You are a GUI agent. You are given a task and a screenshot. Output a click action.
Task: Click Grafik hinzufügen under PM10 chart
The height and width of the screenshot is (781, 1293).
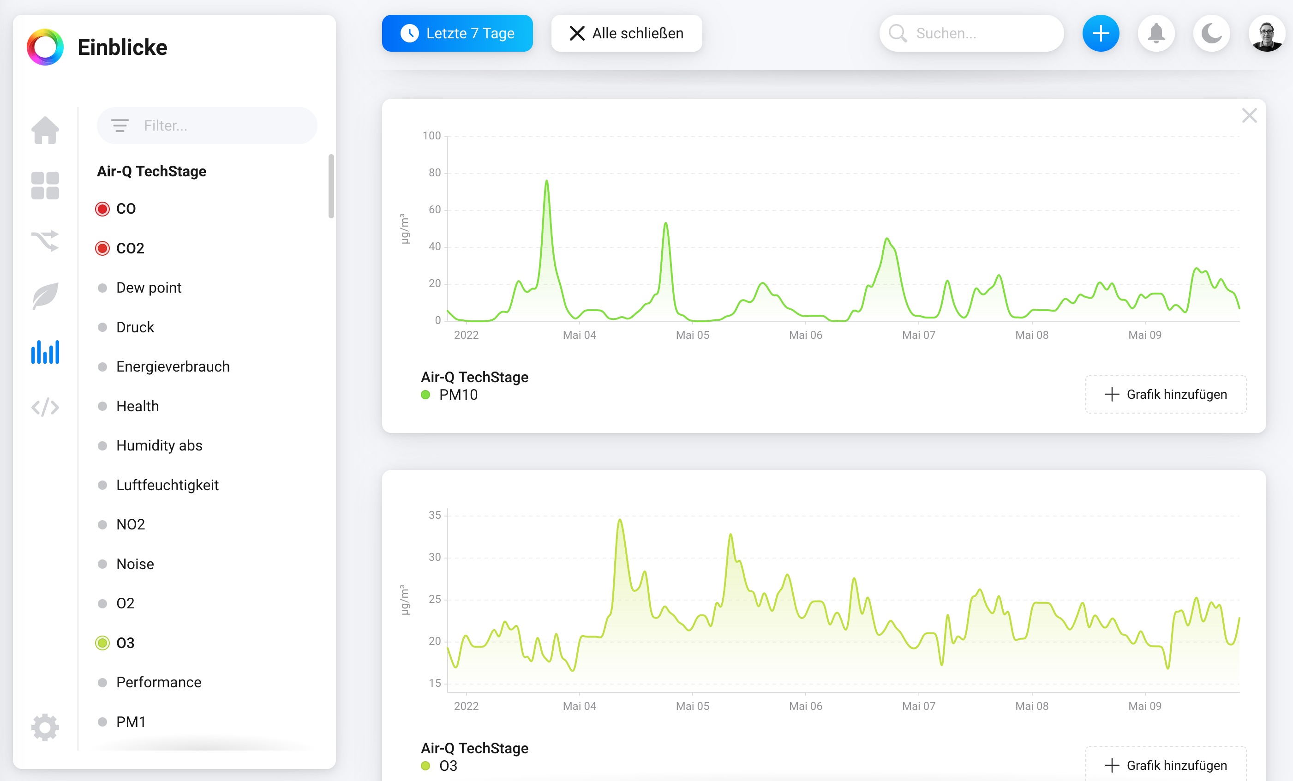[x=1166, y=394]
